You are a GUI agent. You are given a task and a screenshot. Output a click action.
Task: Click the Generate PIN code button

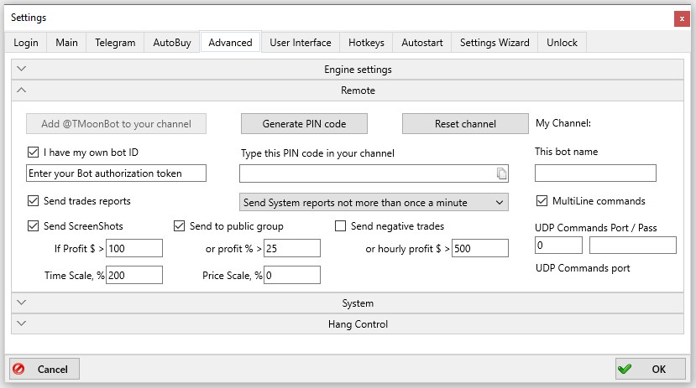[303, 124]
